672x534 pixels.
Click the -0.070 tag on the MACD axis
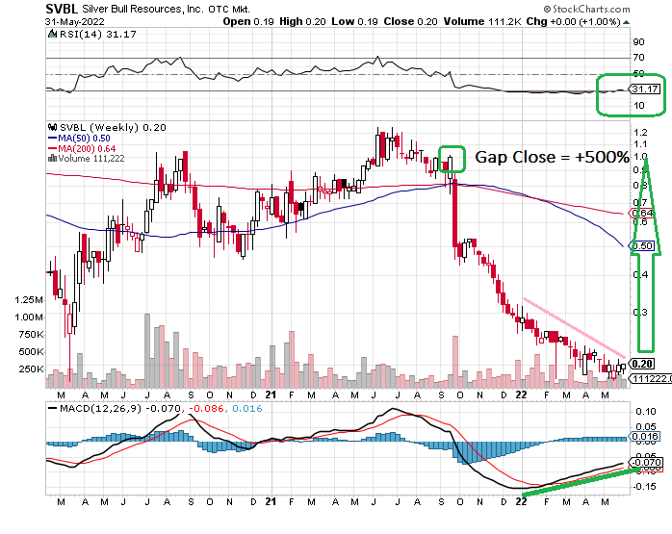click(645, 463)
